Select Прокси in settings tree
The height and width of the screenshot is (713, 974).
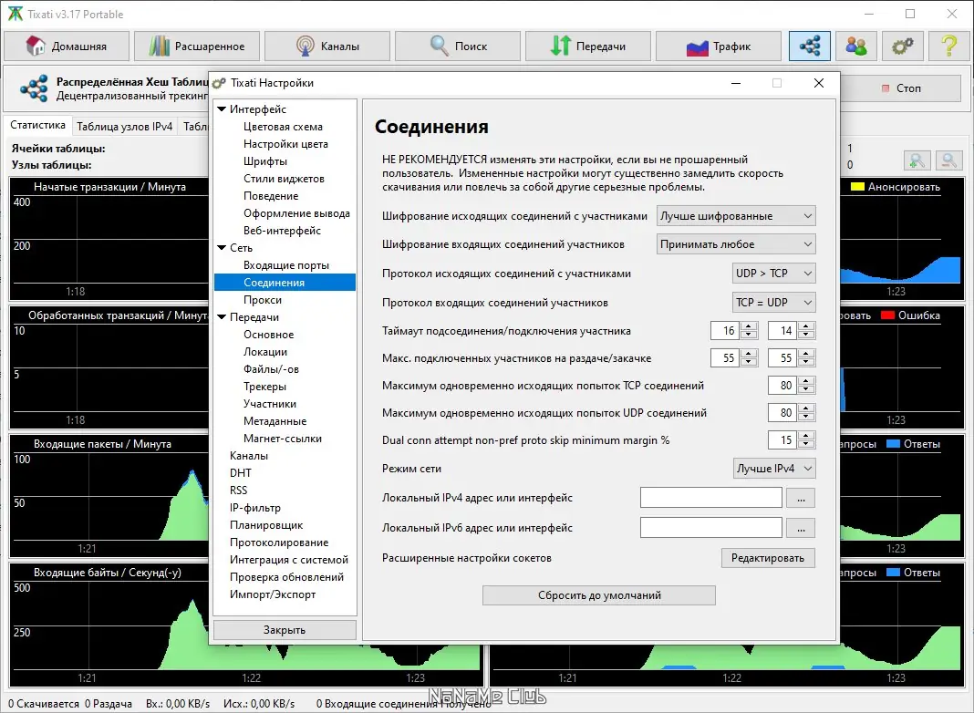coord(263,300)
